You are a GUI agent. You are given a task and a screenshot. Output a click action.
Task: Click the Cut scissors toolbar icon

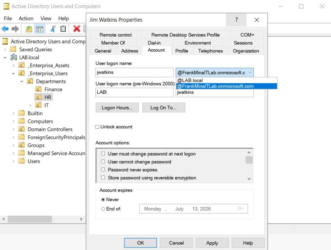pos(53,29)
